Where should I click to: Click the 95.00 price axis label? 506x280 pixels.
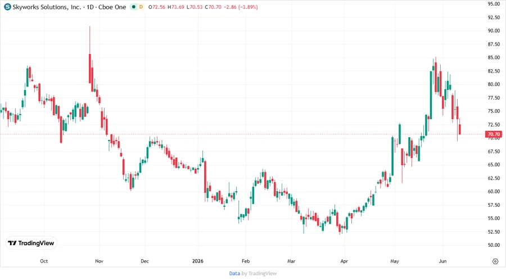pos(494,4)
